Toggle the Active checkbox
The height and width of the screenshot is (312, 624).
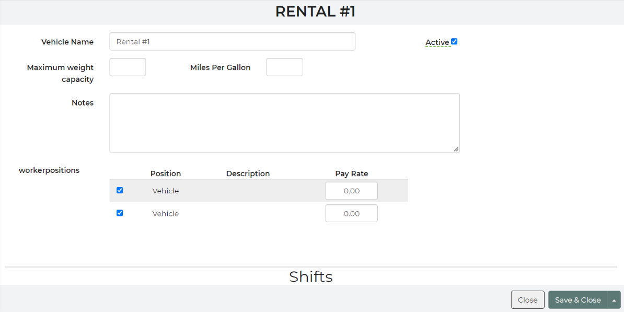(x=454, y=41)
